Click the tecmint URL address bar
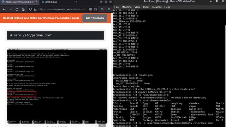 pyautogui.click(x=63, y=10)
